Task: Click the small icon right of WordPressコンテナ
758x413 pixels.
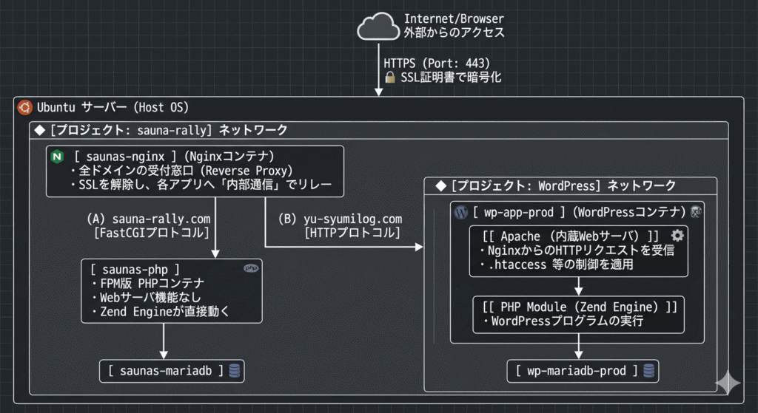Action: (696, 213)
